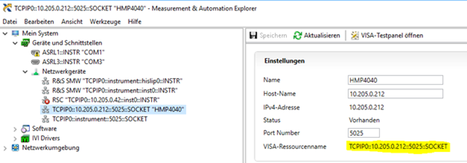The height and width of the screenshot is (163, 467).
Task: Select the Netzwerkumgebung label
Action: pyautogui.click(x=51, y=148)
